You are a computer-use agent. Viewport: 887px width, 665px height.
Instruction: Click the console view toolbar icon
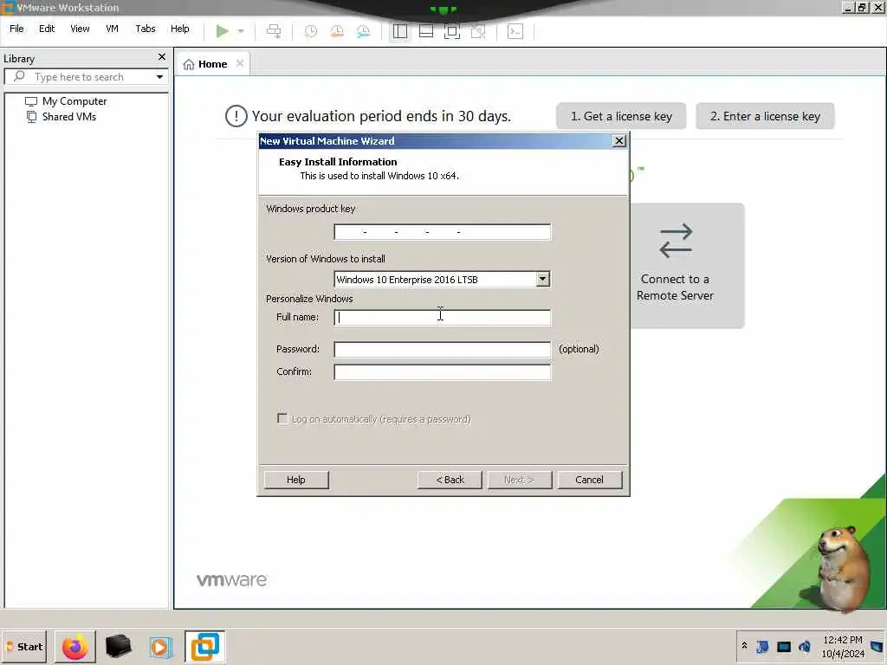(515, 31)
